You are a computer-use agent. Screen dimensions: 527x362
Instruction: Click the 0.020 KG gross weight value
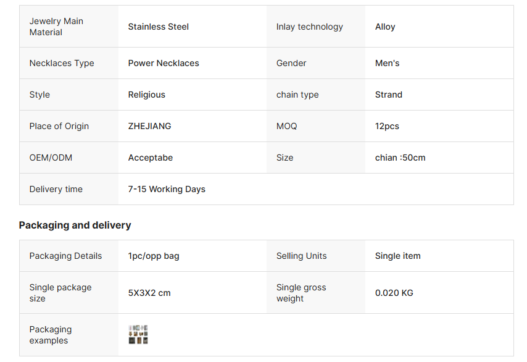coord(394,293)
